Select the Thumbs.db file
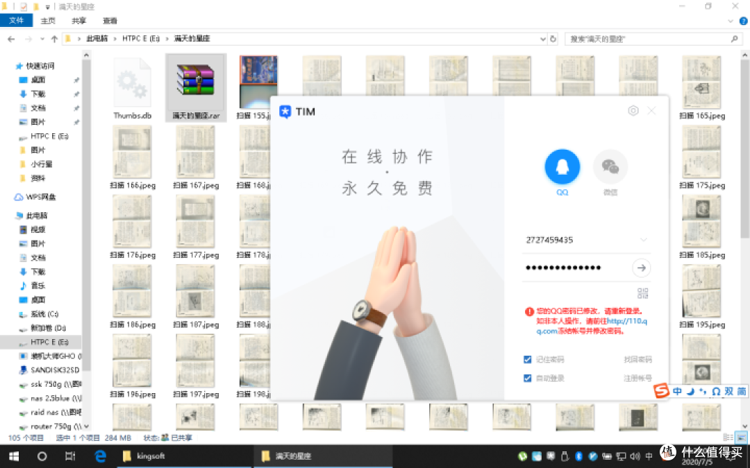Screen dimensions: 750x468 133,88
